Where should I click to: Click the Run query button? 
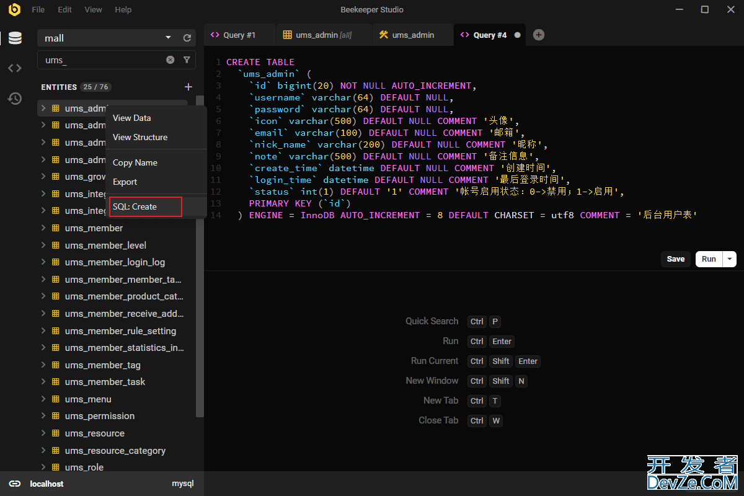pos(709,259)
